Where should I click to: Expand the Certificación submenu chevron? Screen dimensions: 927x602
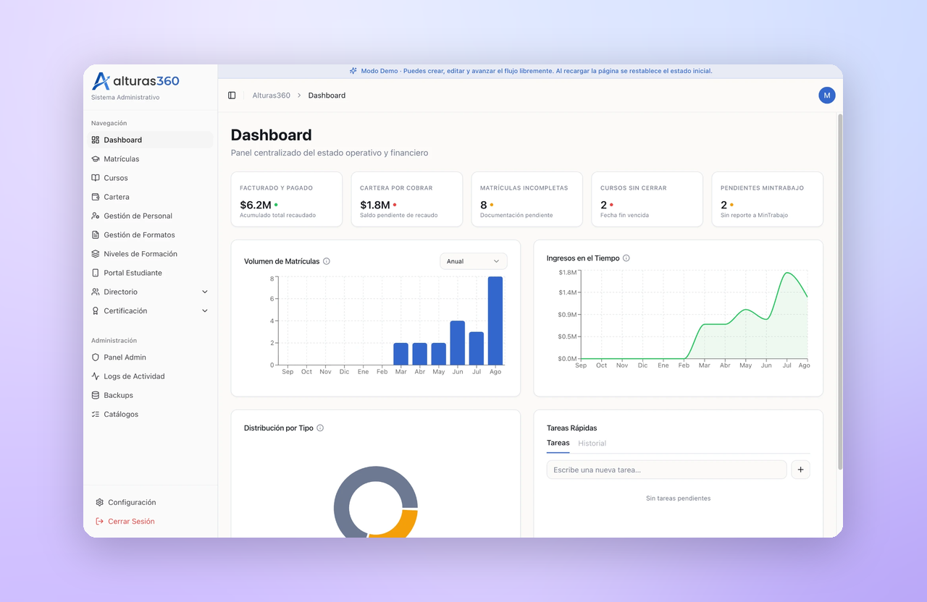point(205,311)
